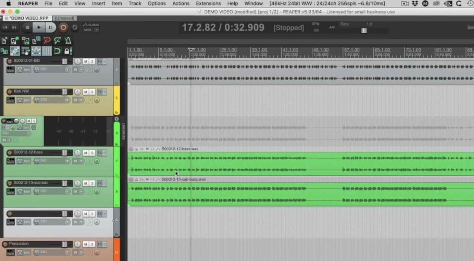The height and width of the screenshot is (261, 474).
Task: Solo the S00012-12-bass track
Action: point(92,153)
